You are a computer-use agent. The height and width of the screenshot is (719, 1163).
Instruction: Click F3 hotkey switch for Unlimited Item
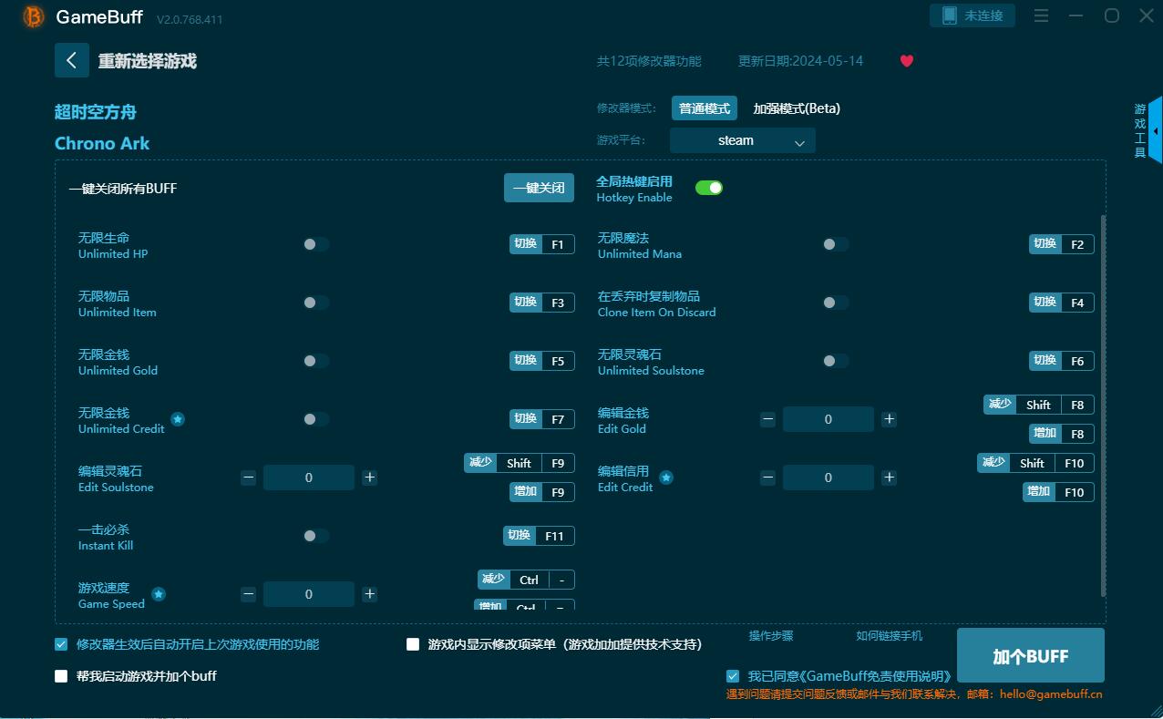pos(542,303)
